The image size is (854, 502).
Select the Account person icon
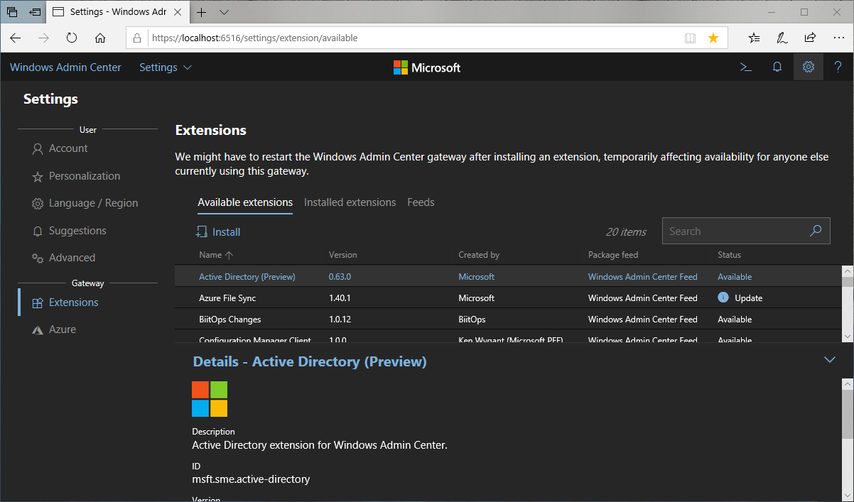[x=37, y=149]
